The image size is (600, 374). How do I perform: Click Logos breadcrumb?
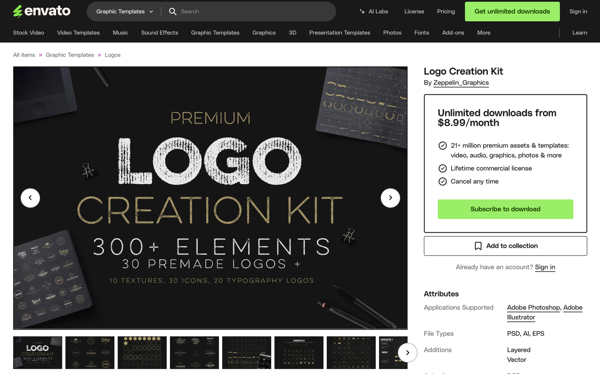coord(112,55)
